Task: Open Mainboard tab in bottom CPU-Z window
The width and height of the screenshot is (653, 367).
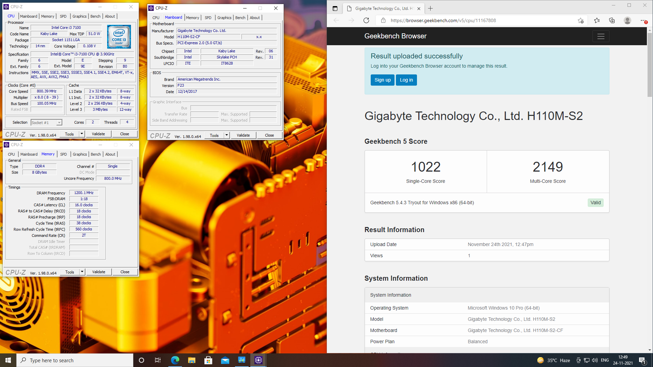Action: click(29, 154)
